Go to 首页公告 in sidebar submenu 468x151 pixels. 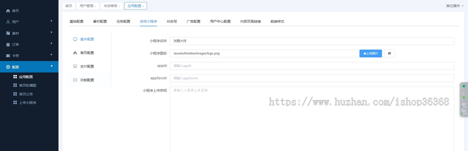click(x=26, y=94)
